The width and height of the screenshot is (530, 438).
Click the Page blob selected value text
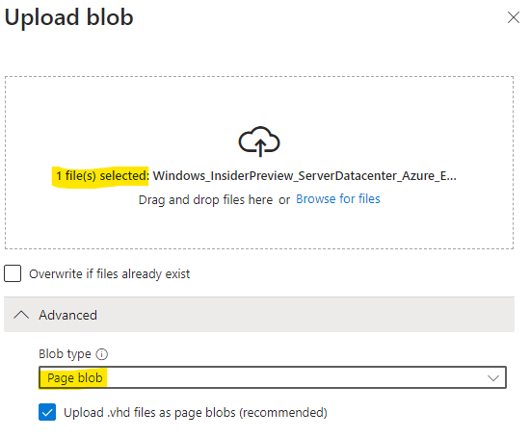click(x=75, y=378)
